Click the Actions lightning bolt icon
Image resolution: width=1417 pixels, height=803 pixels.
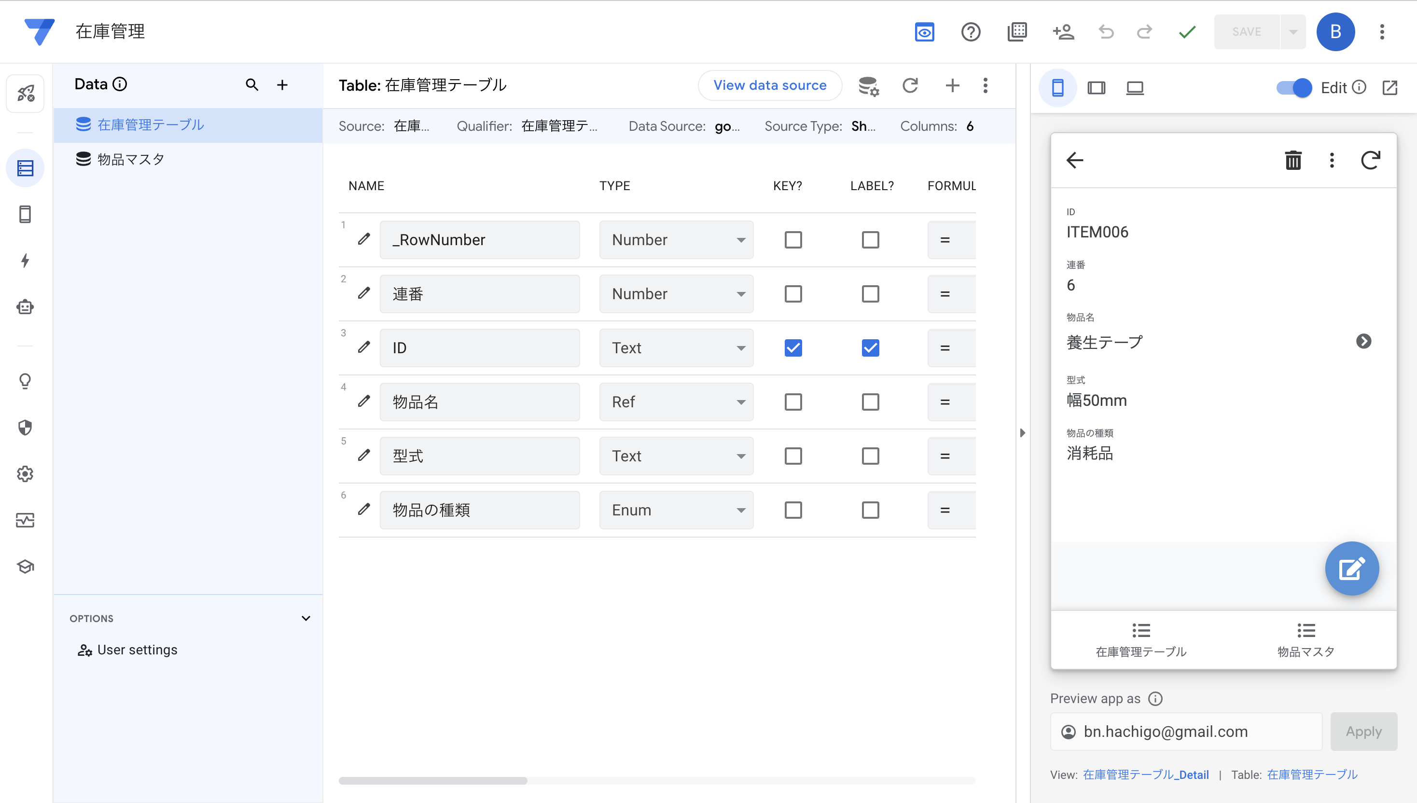(25, 260)
